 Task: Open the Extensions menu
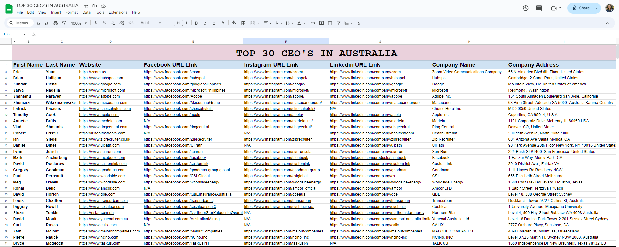(118, 12)
